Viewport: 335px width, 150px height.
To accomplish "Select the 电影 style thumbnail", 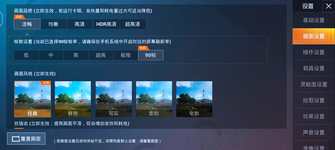I will click(194, 99).
